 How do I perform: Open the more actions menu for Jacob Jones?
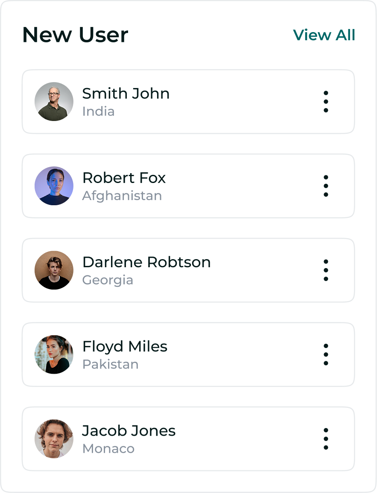326,439
